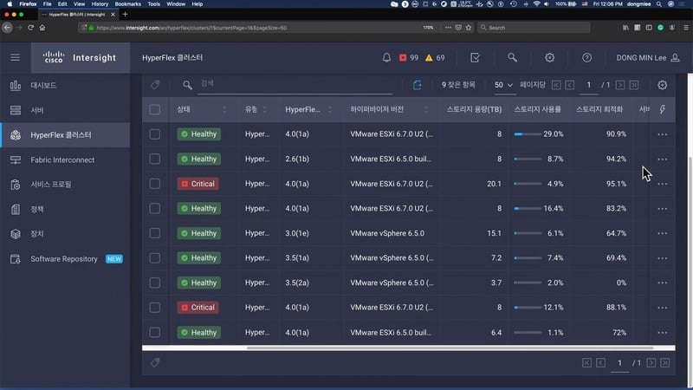This screenshot has width=693, height=390.
Task: Open actions menu for 3.5(2a) row
Action: pyautogui.click(x=662, y=283)
